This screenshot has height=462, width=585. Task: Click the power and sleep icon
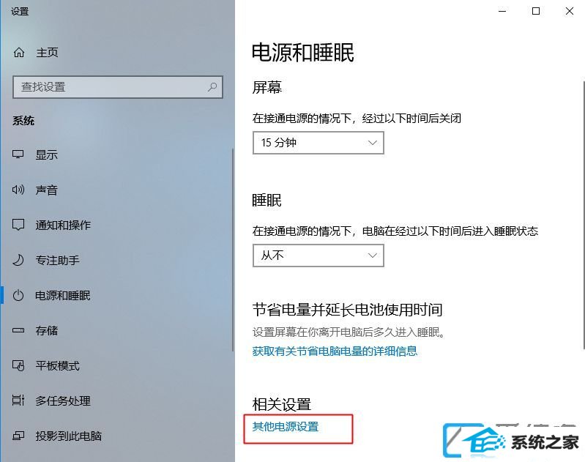(x=18, y=296)
